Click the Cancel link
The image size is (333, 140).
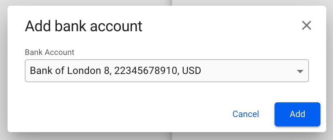click(246, 114)
